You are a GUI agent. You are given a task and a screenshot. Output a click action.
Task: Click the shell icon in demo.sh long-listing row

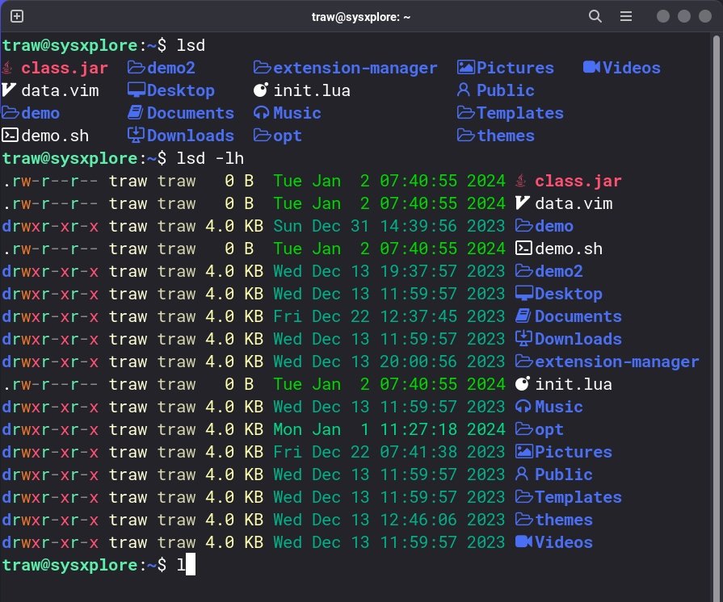pos(523,249)
